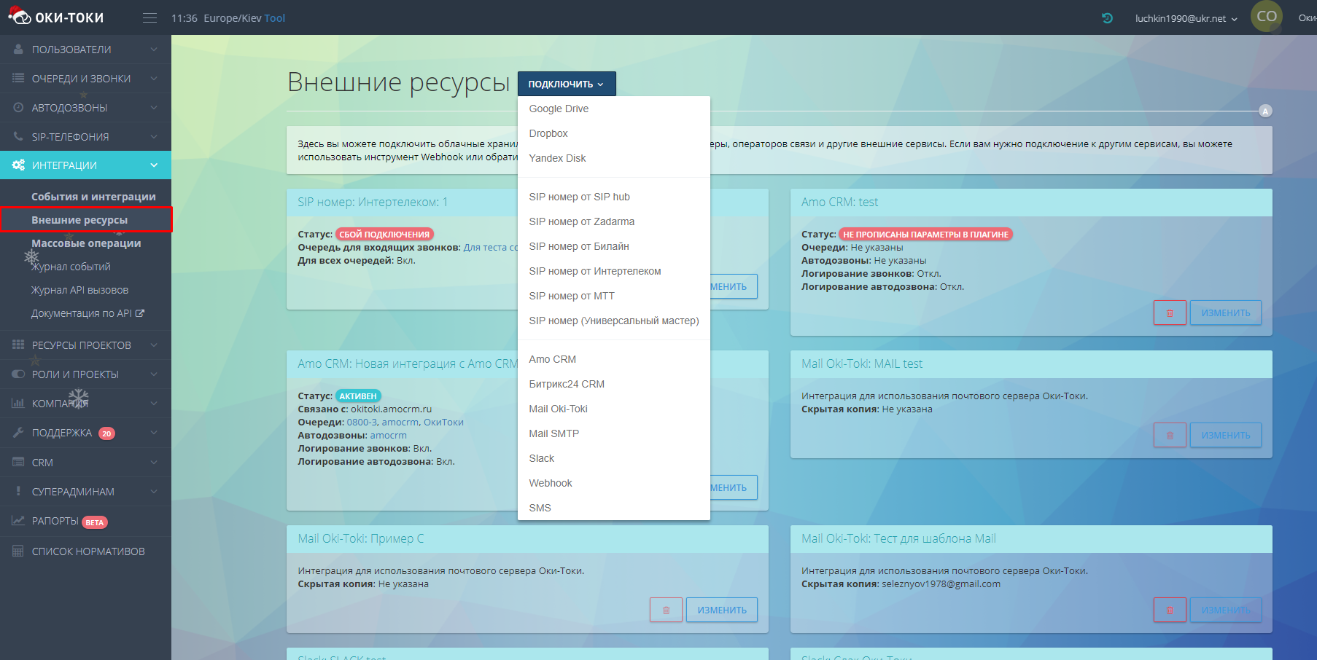Click the ИНТЕГРАЦИИ gears icon
The image size is (1317, 660).
[18, 165]
